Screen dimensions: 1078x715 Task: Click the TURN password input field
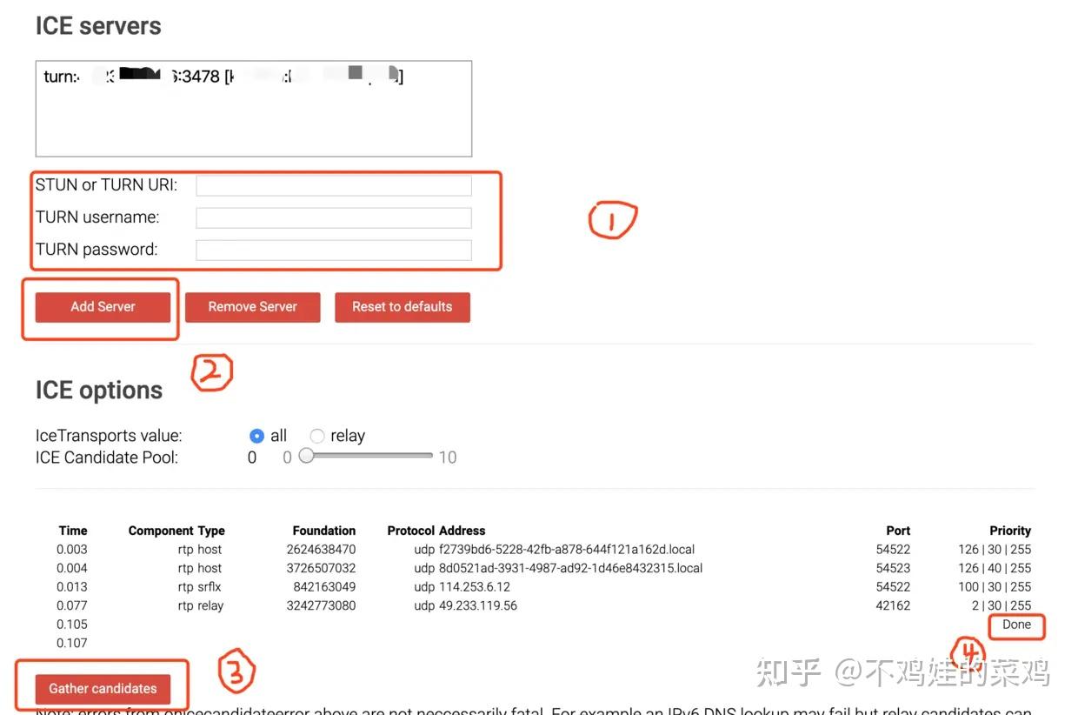point(333,250)
